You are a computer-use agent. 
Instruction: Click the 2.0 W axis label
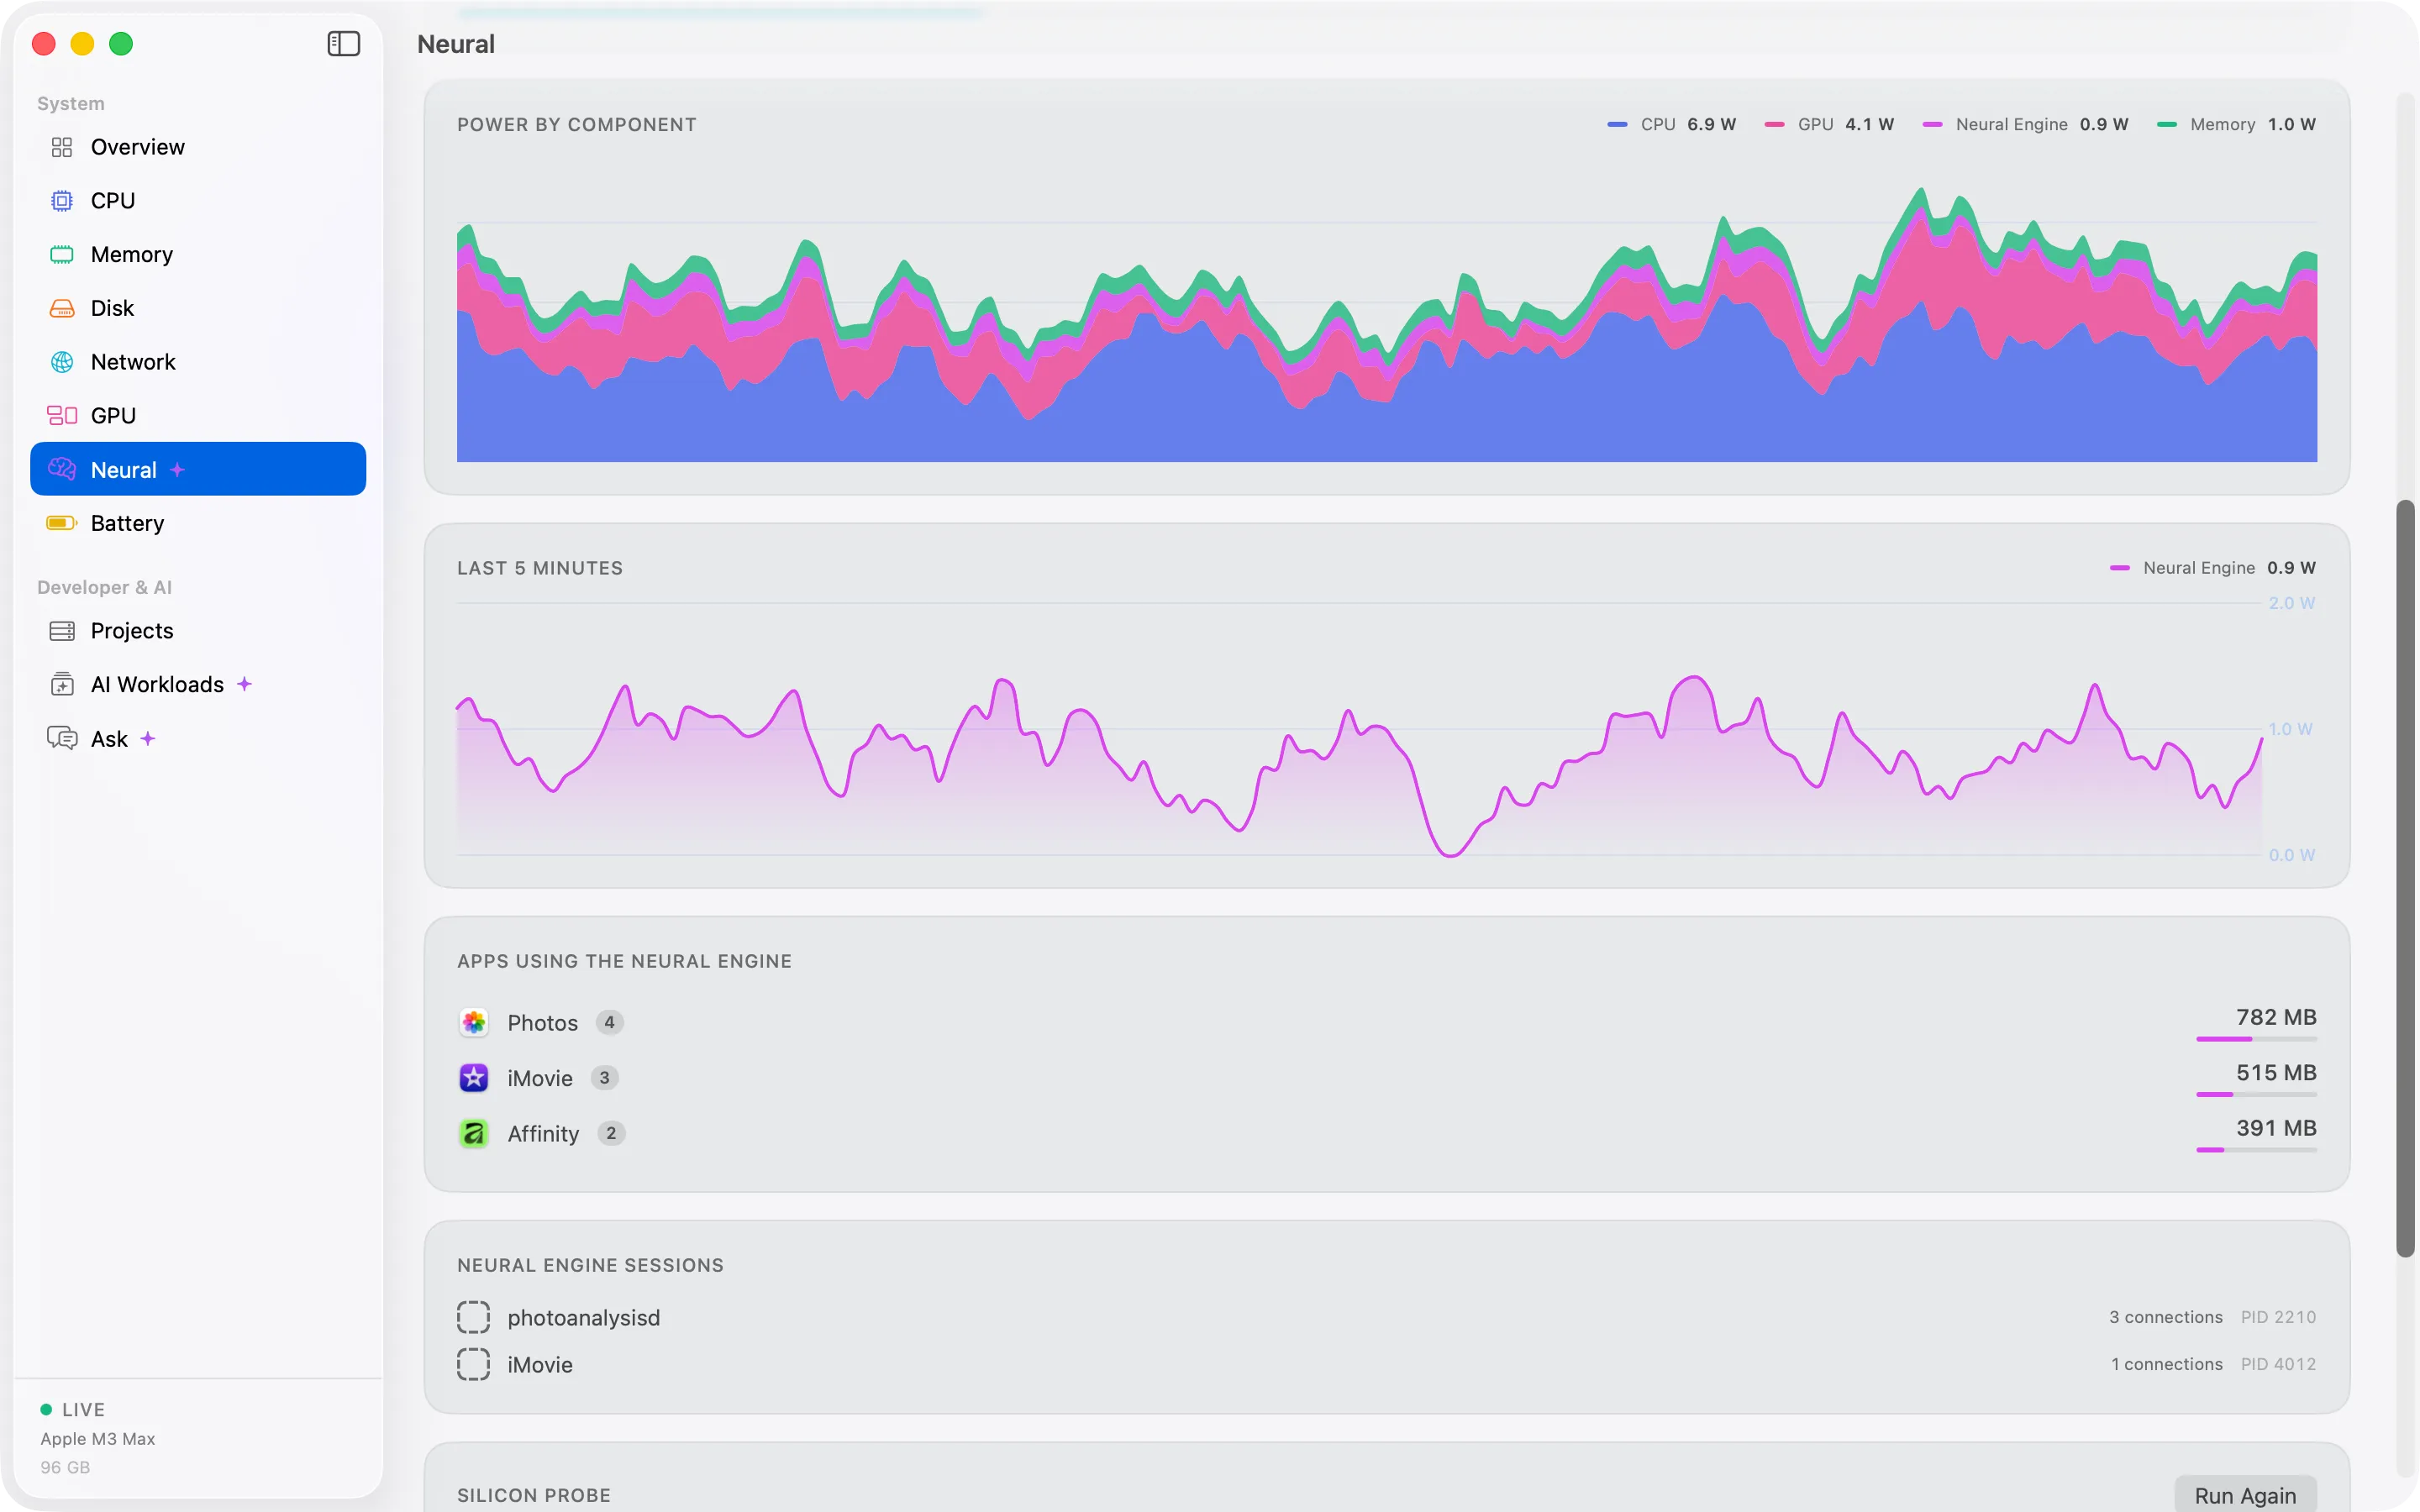(2292, 603)
